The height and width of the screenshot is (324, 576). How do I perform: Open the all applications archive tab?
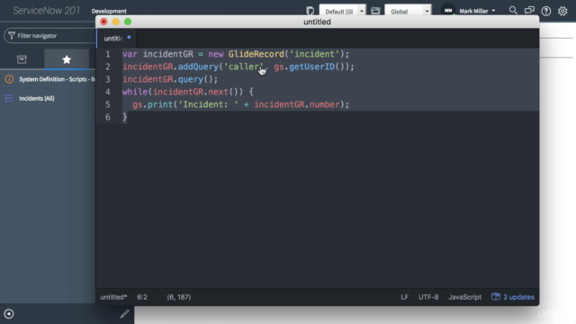tap(22, 59)
